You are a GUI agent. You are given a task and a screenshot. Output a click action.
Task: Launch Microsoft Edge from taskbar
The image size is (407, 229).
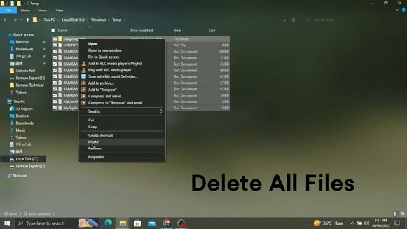tap(108, 223)
